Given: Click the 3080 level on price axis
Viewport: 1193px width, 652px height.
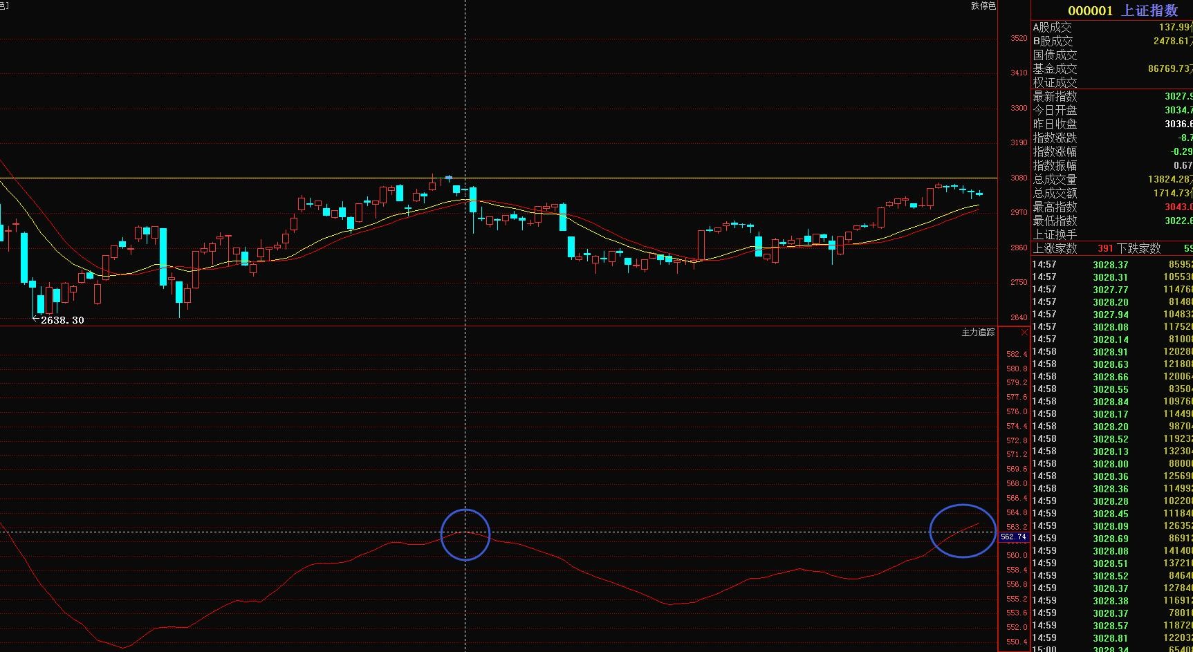Looking at the screenshot, I should pos(1018,178).
